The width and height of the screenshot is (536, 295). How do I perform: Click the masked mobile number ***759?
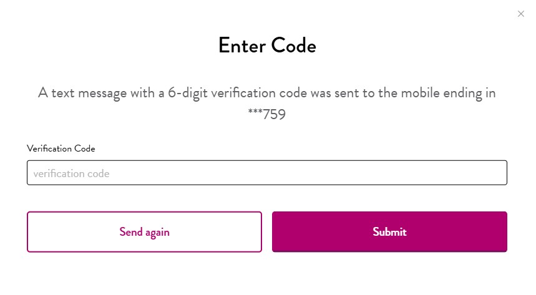[267, 115]
